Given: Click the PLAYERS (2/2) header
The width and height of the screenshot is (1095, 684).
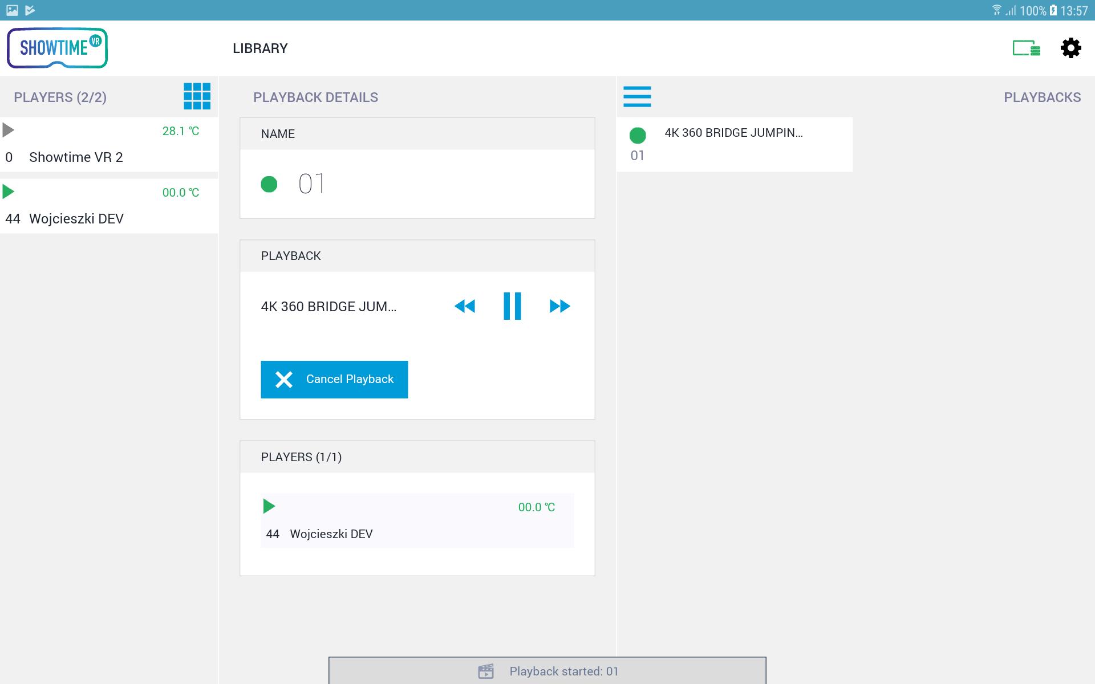Looking at the screenshot, I should point(60,97).
